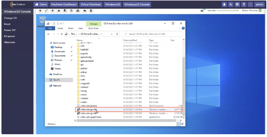Image resolution: width=267 pixels, height=137 pixels.
Task: Open Windows10 breadcrumb button
Action: pyautogui.click(x=113, y=5)
